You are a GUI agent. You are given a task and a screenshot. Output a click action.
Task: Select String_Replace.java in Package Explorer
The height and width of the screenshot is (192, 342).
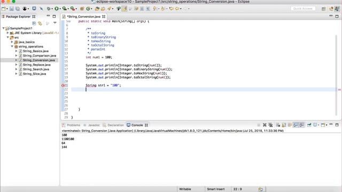point(37,65)
